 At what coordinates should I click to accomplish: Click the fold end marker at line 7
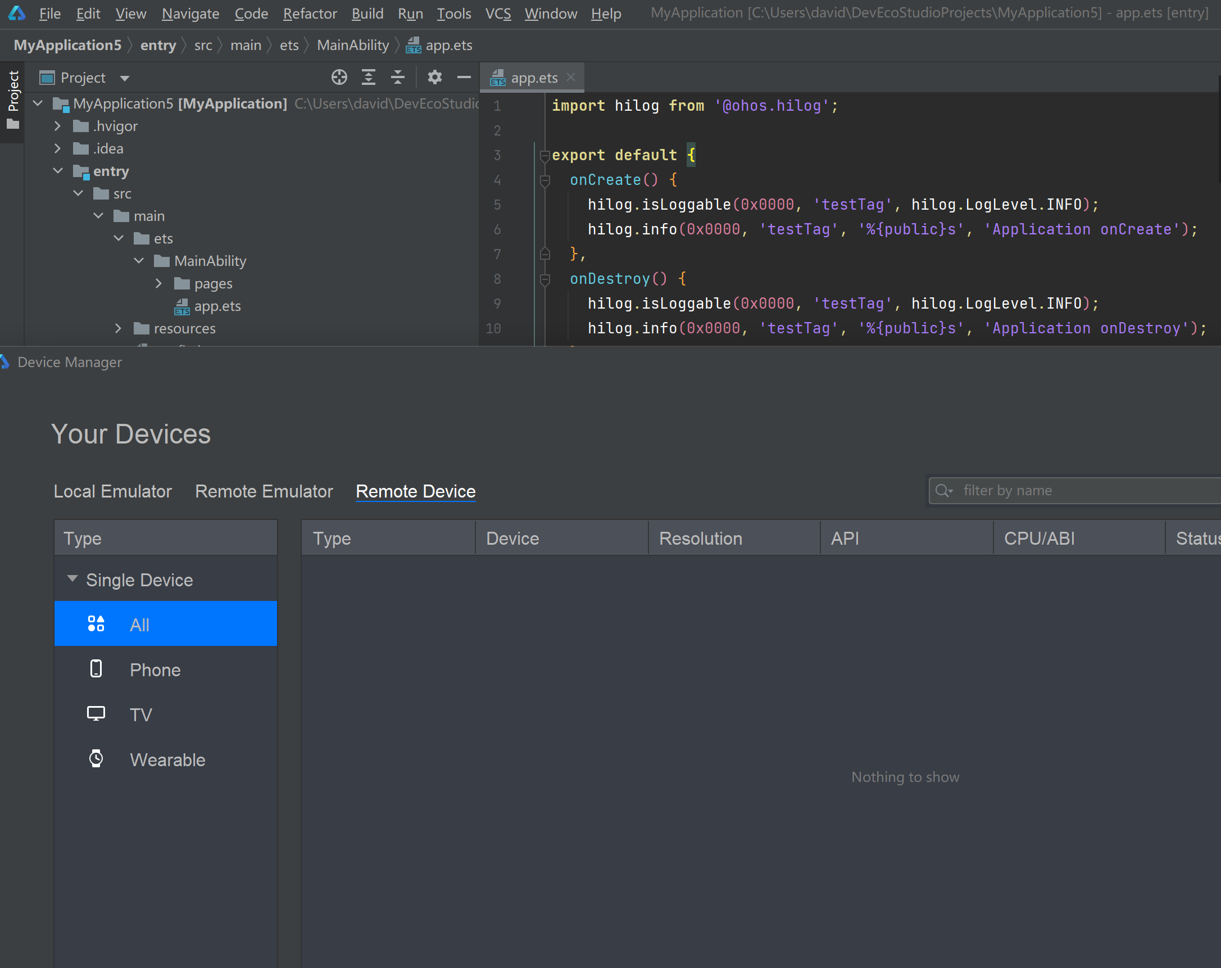pyautogui.click(x=545, y=254)
